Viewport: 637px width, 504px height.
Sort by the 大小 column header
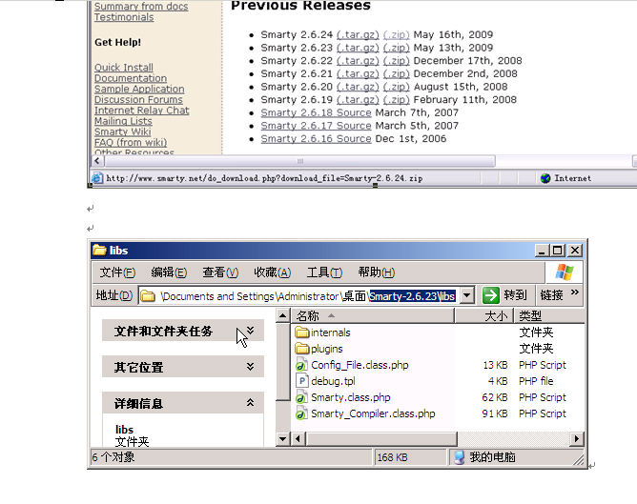[483, 315]
